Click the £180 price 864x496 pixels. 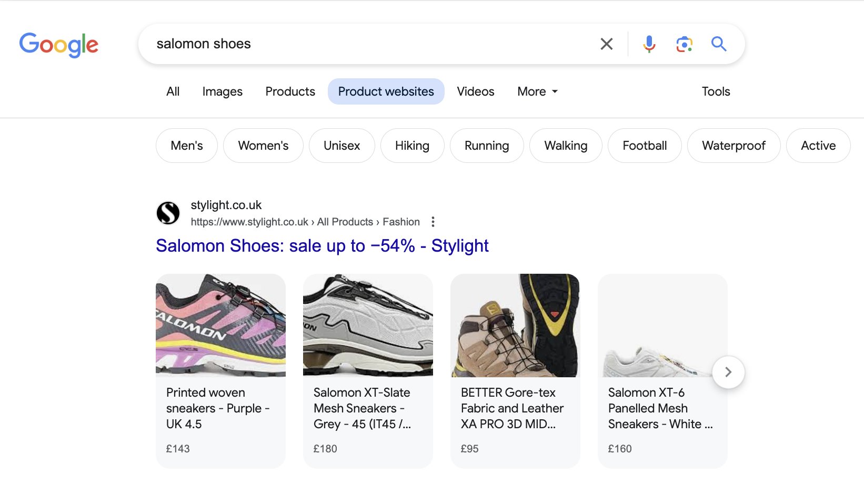click(x=325, y=449)
